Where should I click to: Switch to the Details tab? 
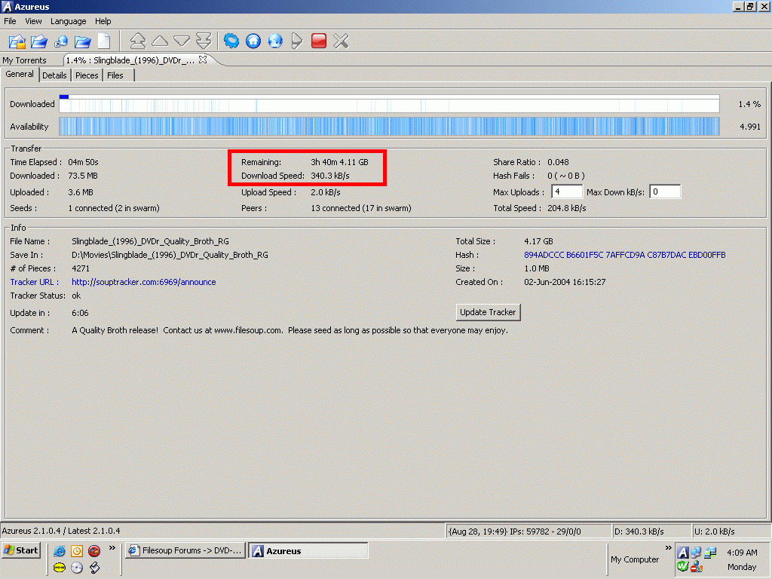click(x=54, y=75)
